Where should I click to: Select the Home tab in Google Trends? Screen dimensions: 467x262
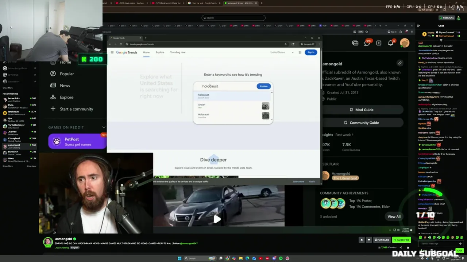146,52
